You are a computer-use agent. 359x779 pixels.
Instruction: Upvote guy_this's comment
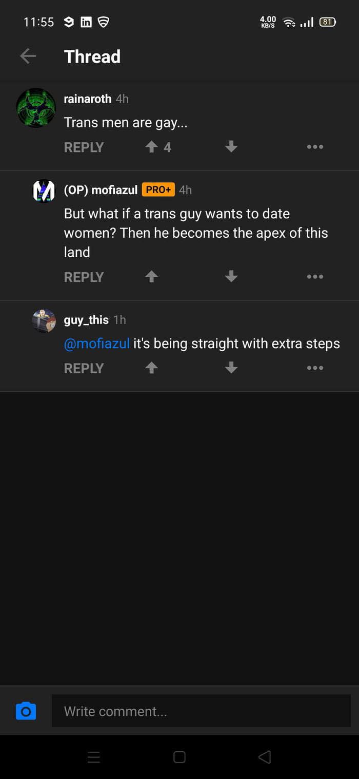(151, 368)
